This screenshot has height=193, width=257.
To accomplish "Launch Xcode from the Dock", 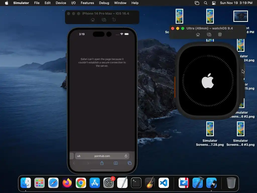I will [x=198, y=183].
